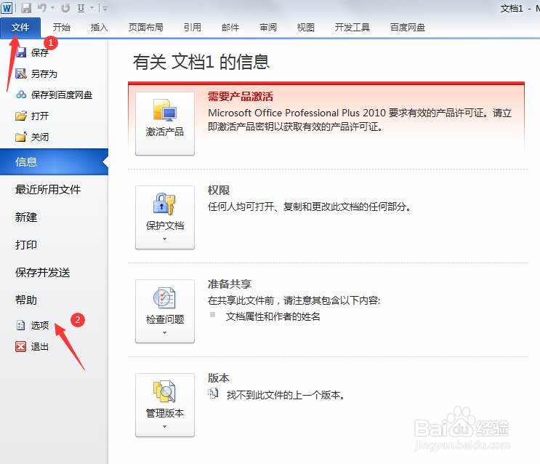Viewport: 540px width, 464px height.
Task: Switch to the 邮件 ribbon tab
Action: coord(230,27)
